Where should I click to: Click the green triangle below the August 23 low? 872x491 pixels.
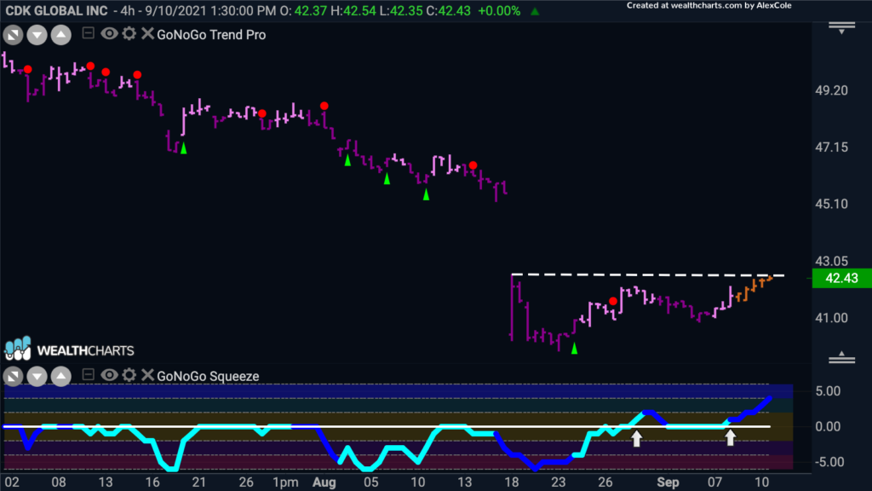click(575, 349)
